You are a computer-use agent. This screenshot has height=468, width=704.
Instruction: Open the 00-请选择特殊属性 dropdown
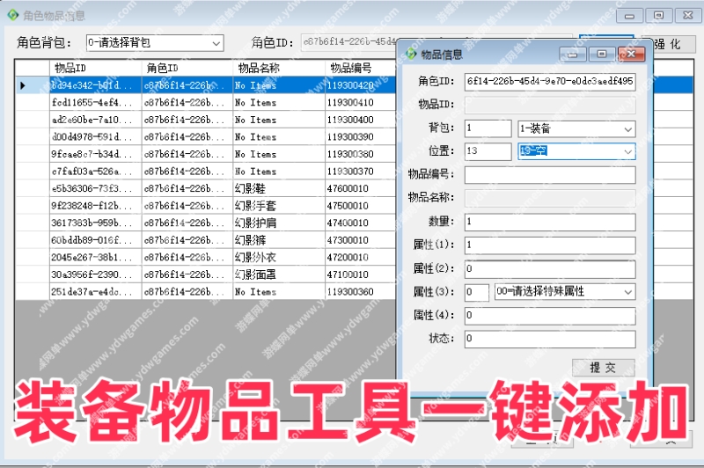click(565, 292)
